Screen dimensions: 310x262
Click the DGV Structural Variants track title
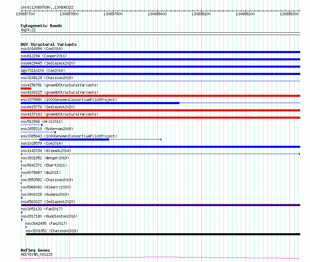[x=49, y=44]
